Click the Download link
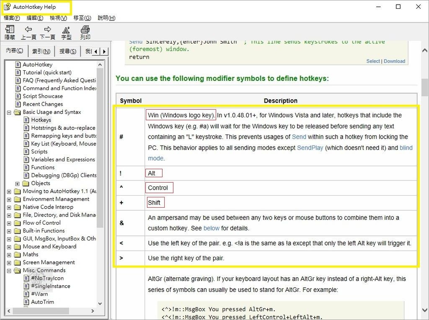The height and width of the screenshot is (320, 429). tap(394, 61)
